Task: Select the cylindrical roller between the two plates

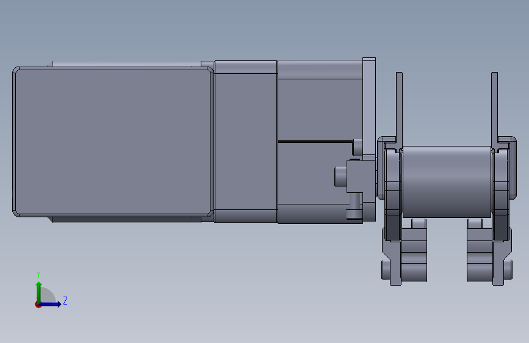Action: click(447, 182)
